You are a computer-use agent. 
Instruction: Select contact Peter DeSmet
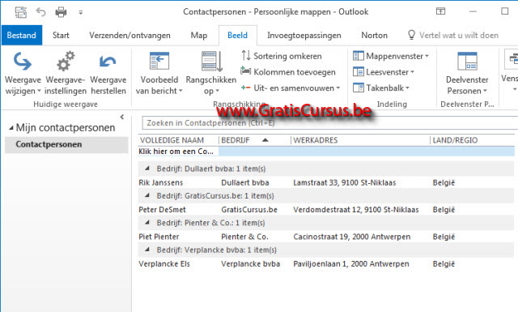click(162, 210)
